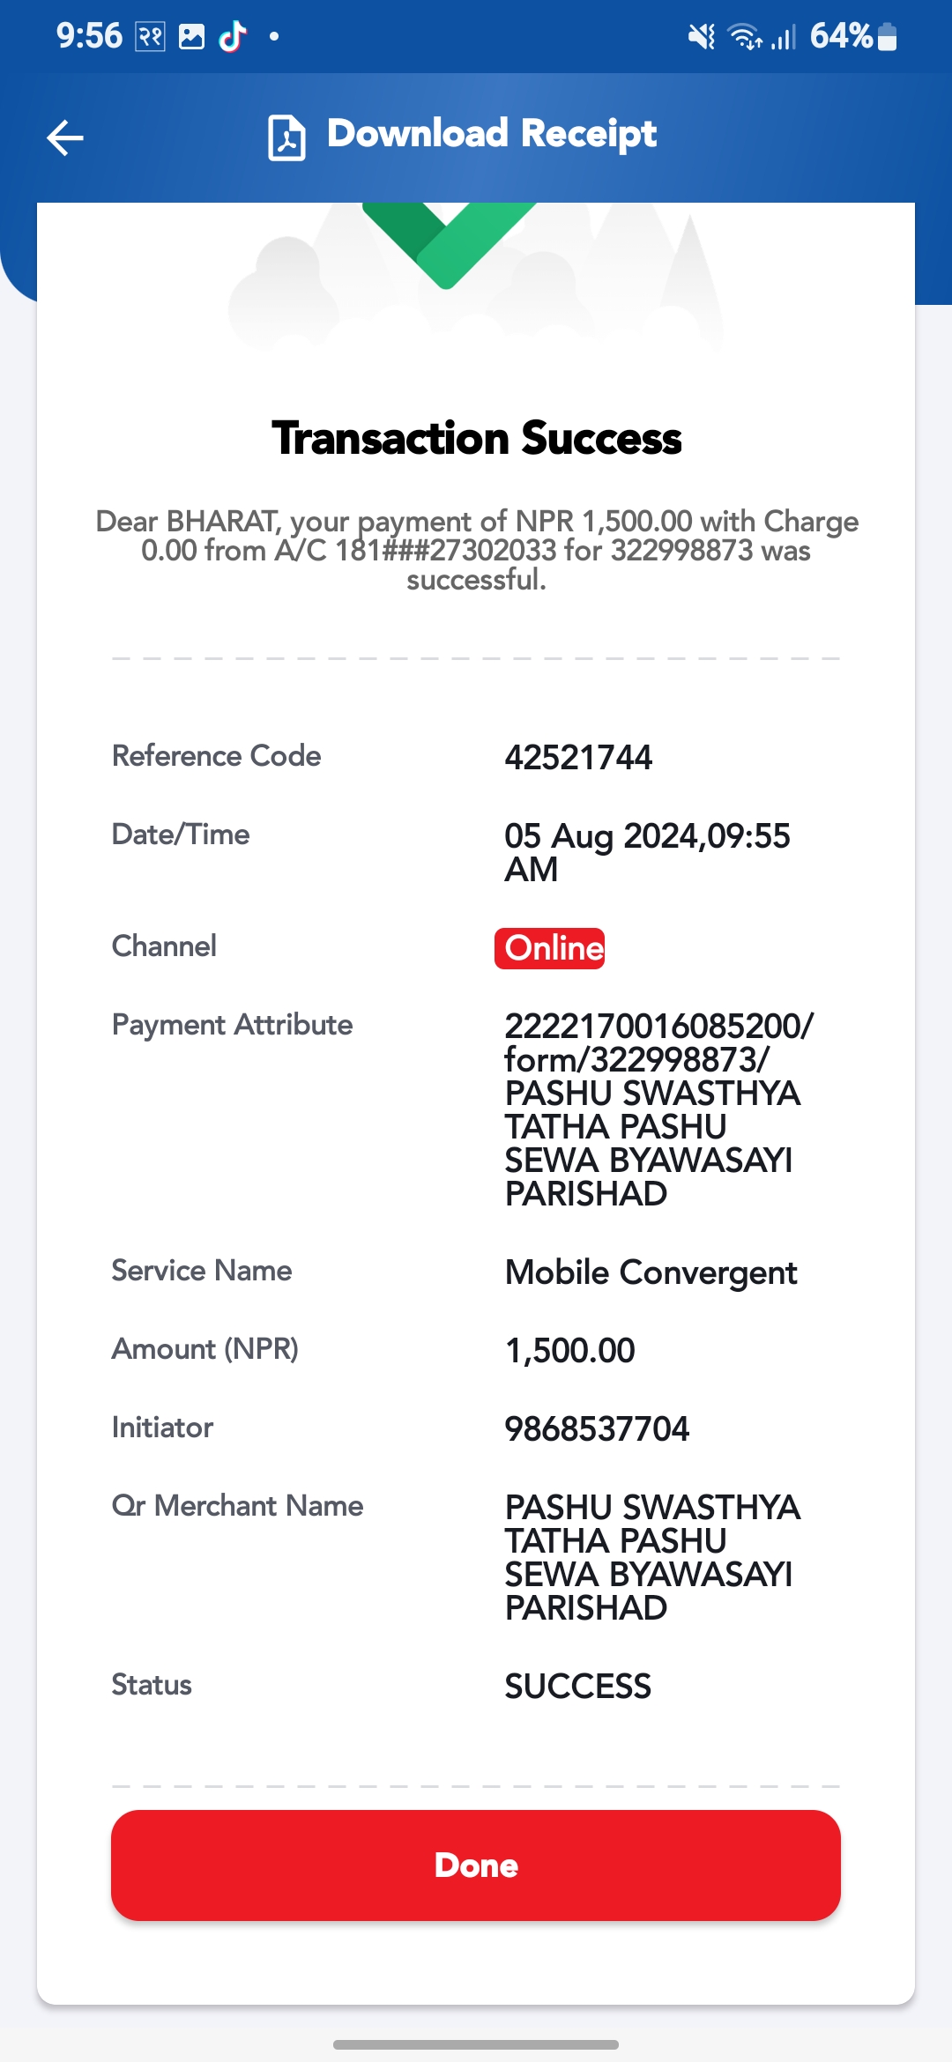This screenshot has height=2062, width=952.
Task: Tap the Amount value 1,500.00
Action: click(x=569, y=1351)
